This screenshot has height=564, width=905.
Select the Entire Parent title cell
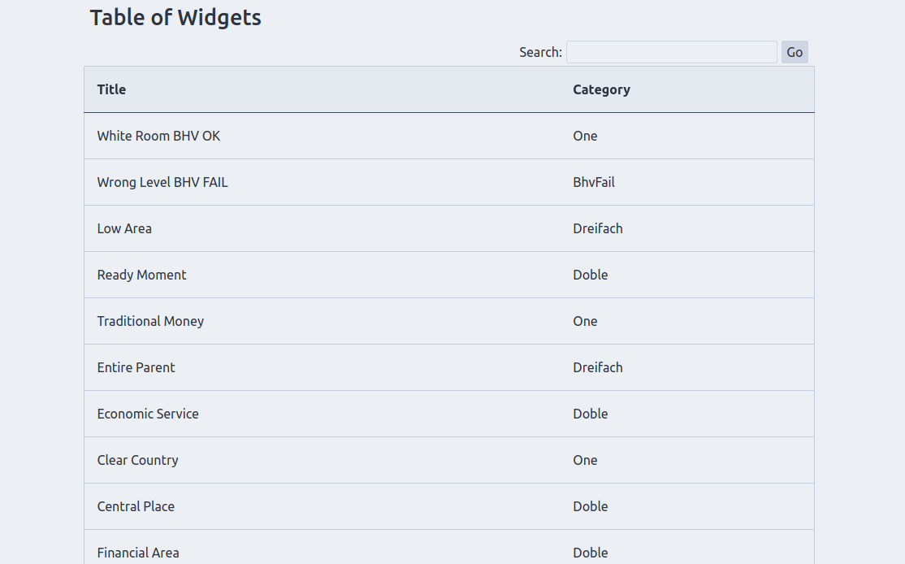pyautogui.click(x=136, y=367)
